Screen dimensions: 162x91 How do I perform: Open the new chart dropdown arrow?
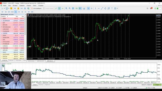[4, 8]
